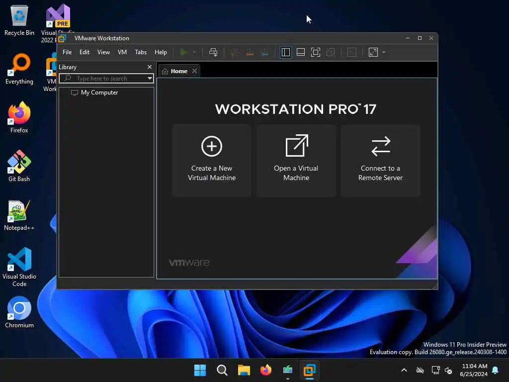Image resolution: width=509 pixels, height=382 pixels.
Task: Open the Library search dropdown arrow
Action: (150, 78)
